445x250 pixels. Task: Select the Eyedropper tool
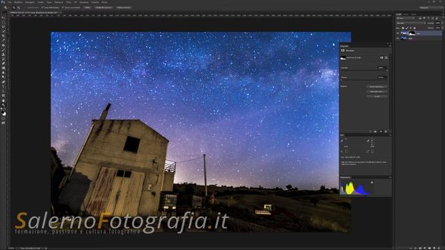coord(3,40)
